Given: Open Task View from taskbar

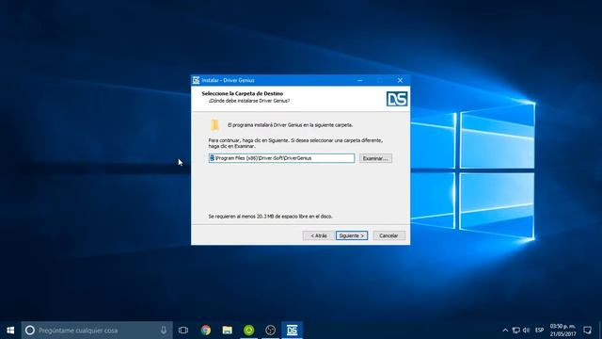Looking at the screenshot, I should [183, 331].
